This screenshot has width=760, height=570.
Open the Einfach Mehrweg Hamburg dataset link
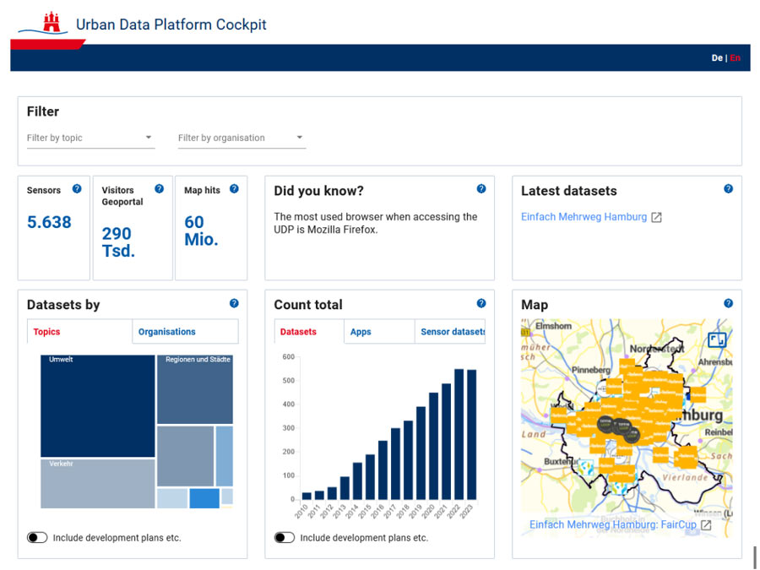pos(584,217)
